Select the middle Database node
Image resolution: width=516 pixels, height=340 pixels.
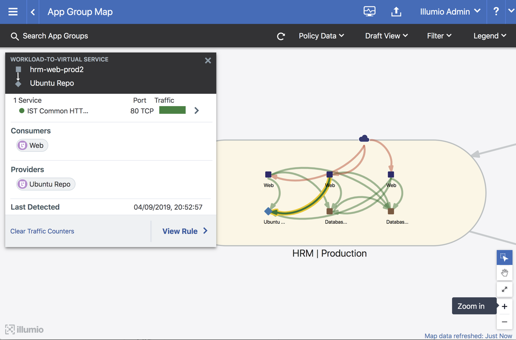pyautogui.click(x=330, y=211)
